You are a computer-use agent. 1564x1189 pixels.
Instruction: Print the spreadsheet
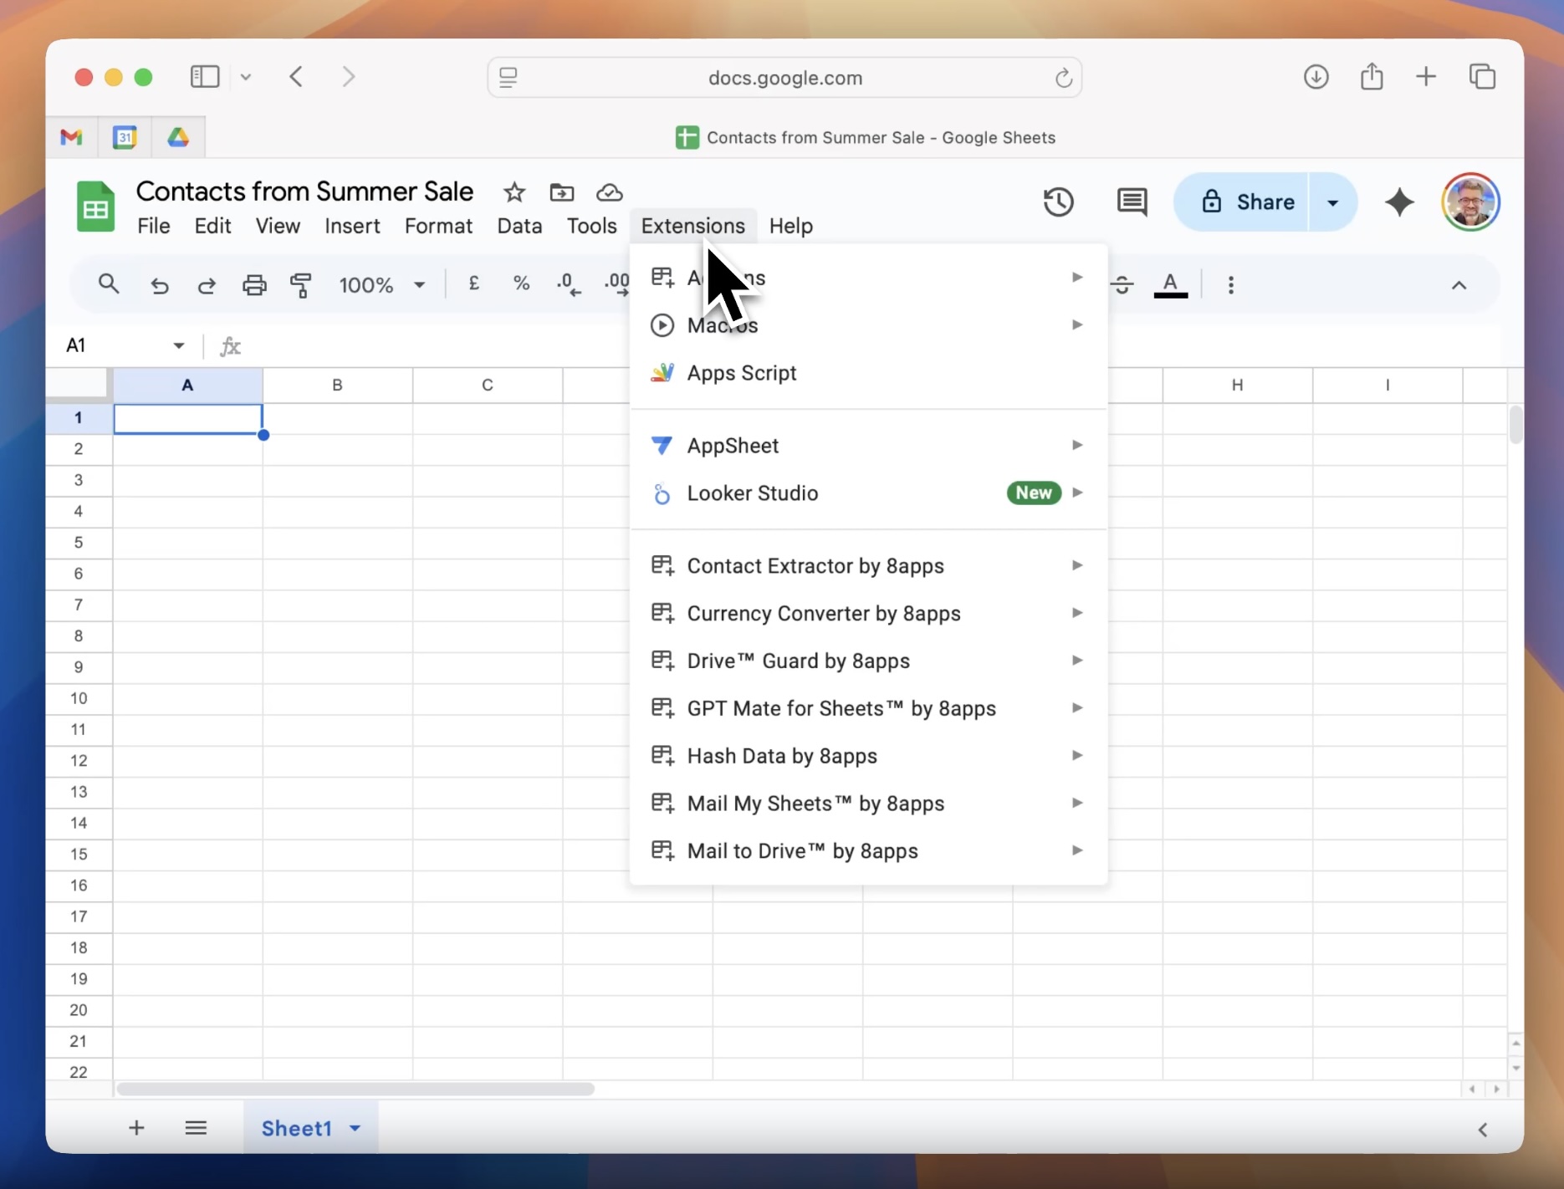point(253,284)
